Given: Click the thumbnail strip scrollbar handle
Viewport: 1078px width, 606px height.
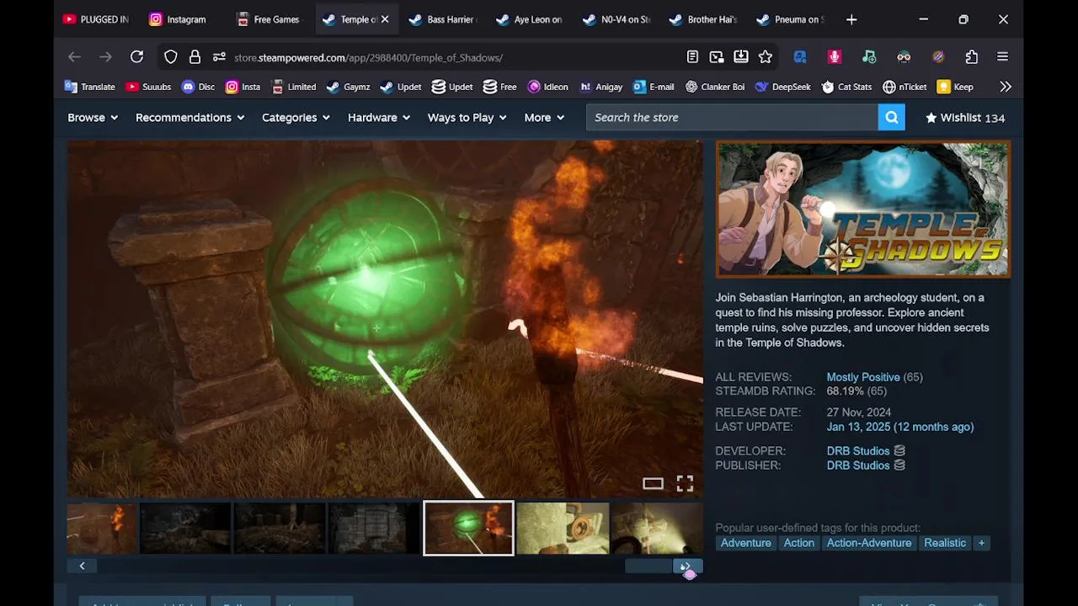Looking at the screenshot, I should pyautogui.click(x=648, y=566).
